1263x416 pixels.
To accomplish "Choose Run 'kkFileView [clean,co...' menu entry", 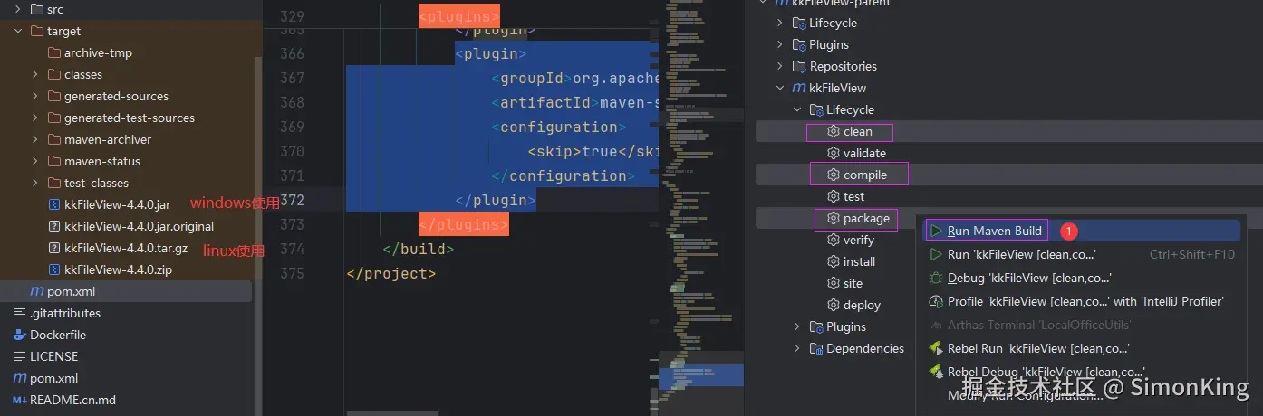I will pyautogui.click(x=1081, y=254).
